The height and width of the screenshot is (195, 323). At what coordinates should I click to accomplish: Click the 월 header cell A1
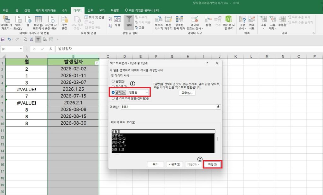(x=26, y=62)
